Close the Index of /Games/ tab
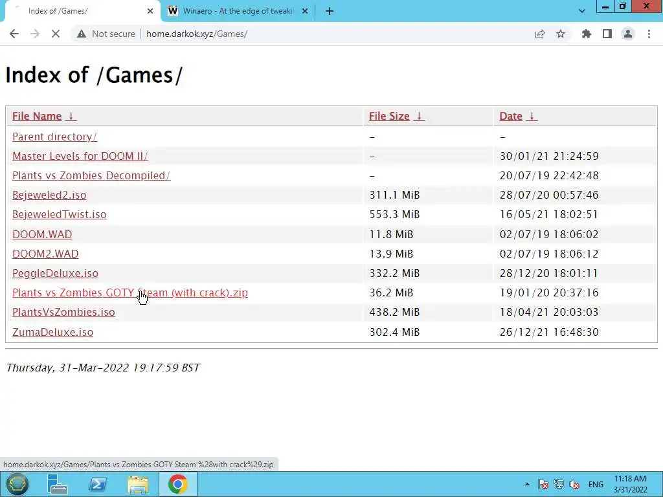The image size is (663, 497). coord(150,11)
